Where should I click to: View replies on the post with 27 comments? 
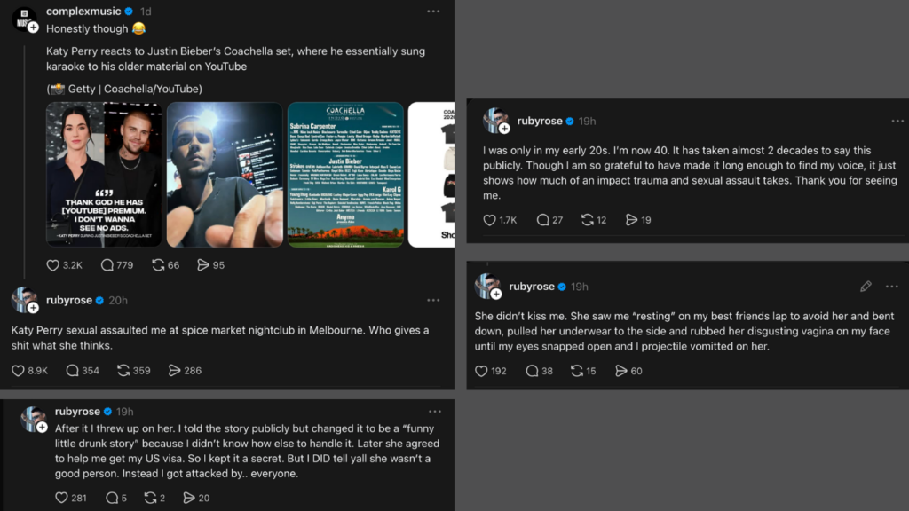pos(542,220)
